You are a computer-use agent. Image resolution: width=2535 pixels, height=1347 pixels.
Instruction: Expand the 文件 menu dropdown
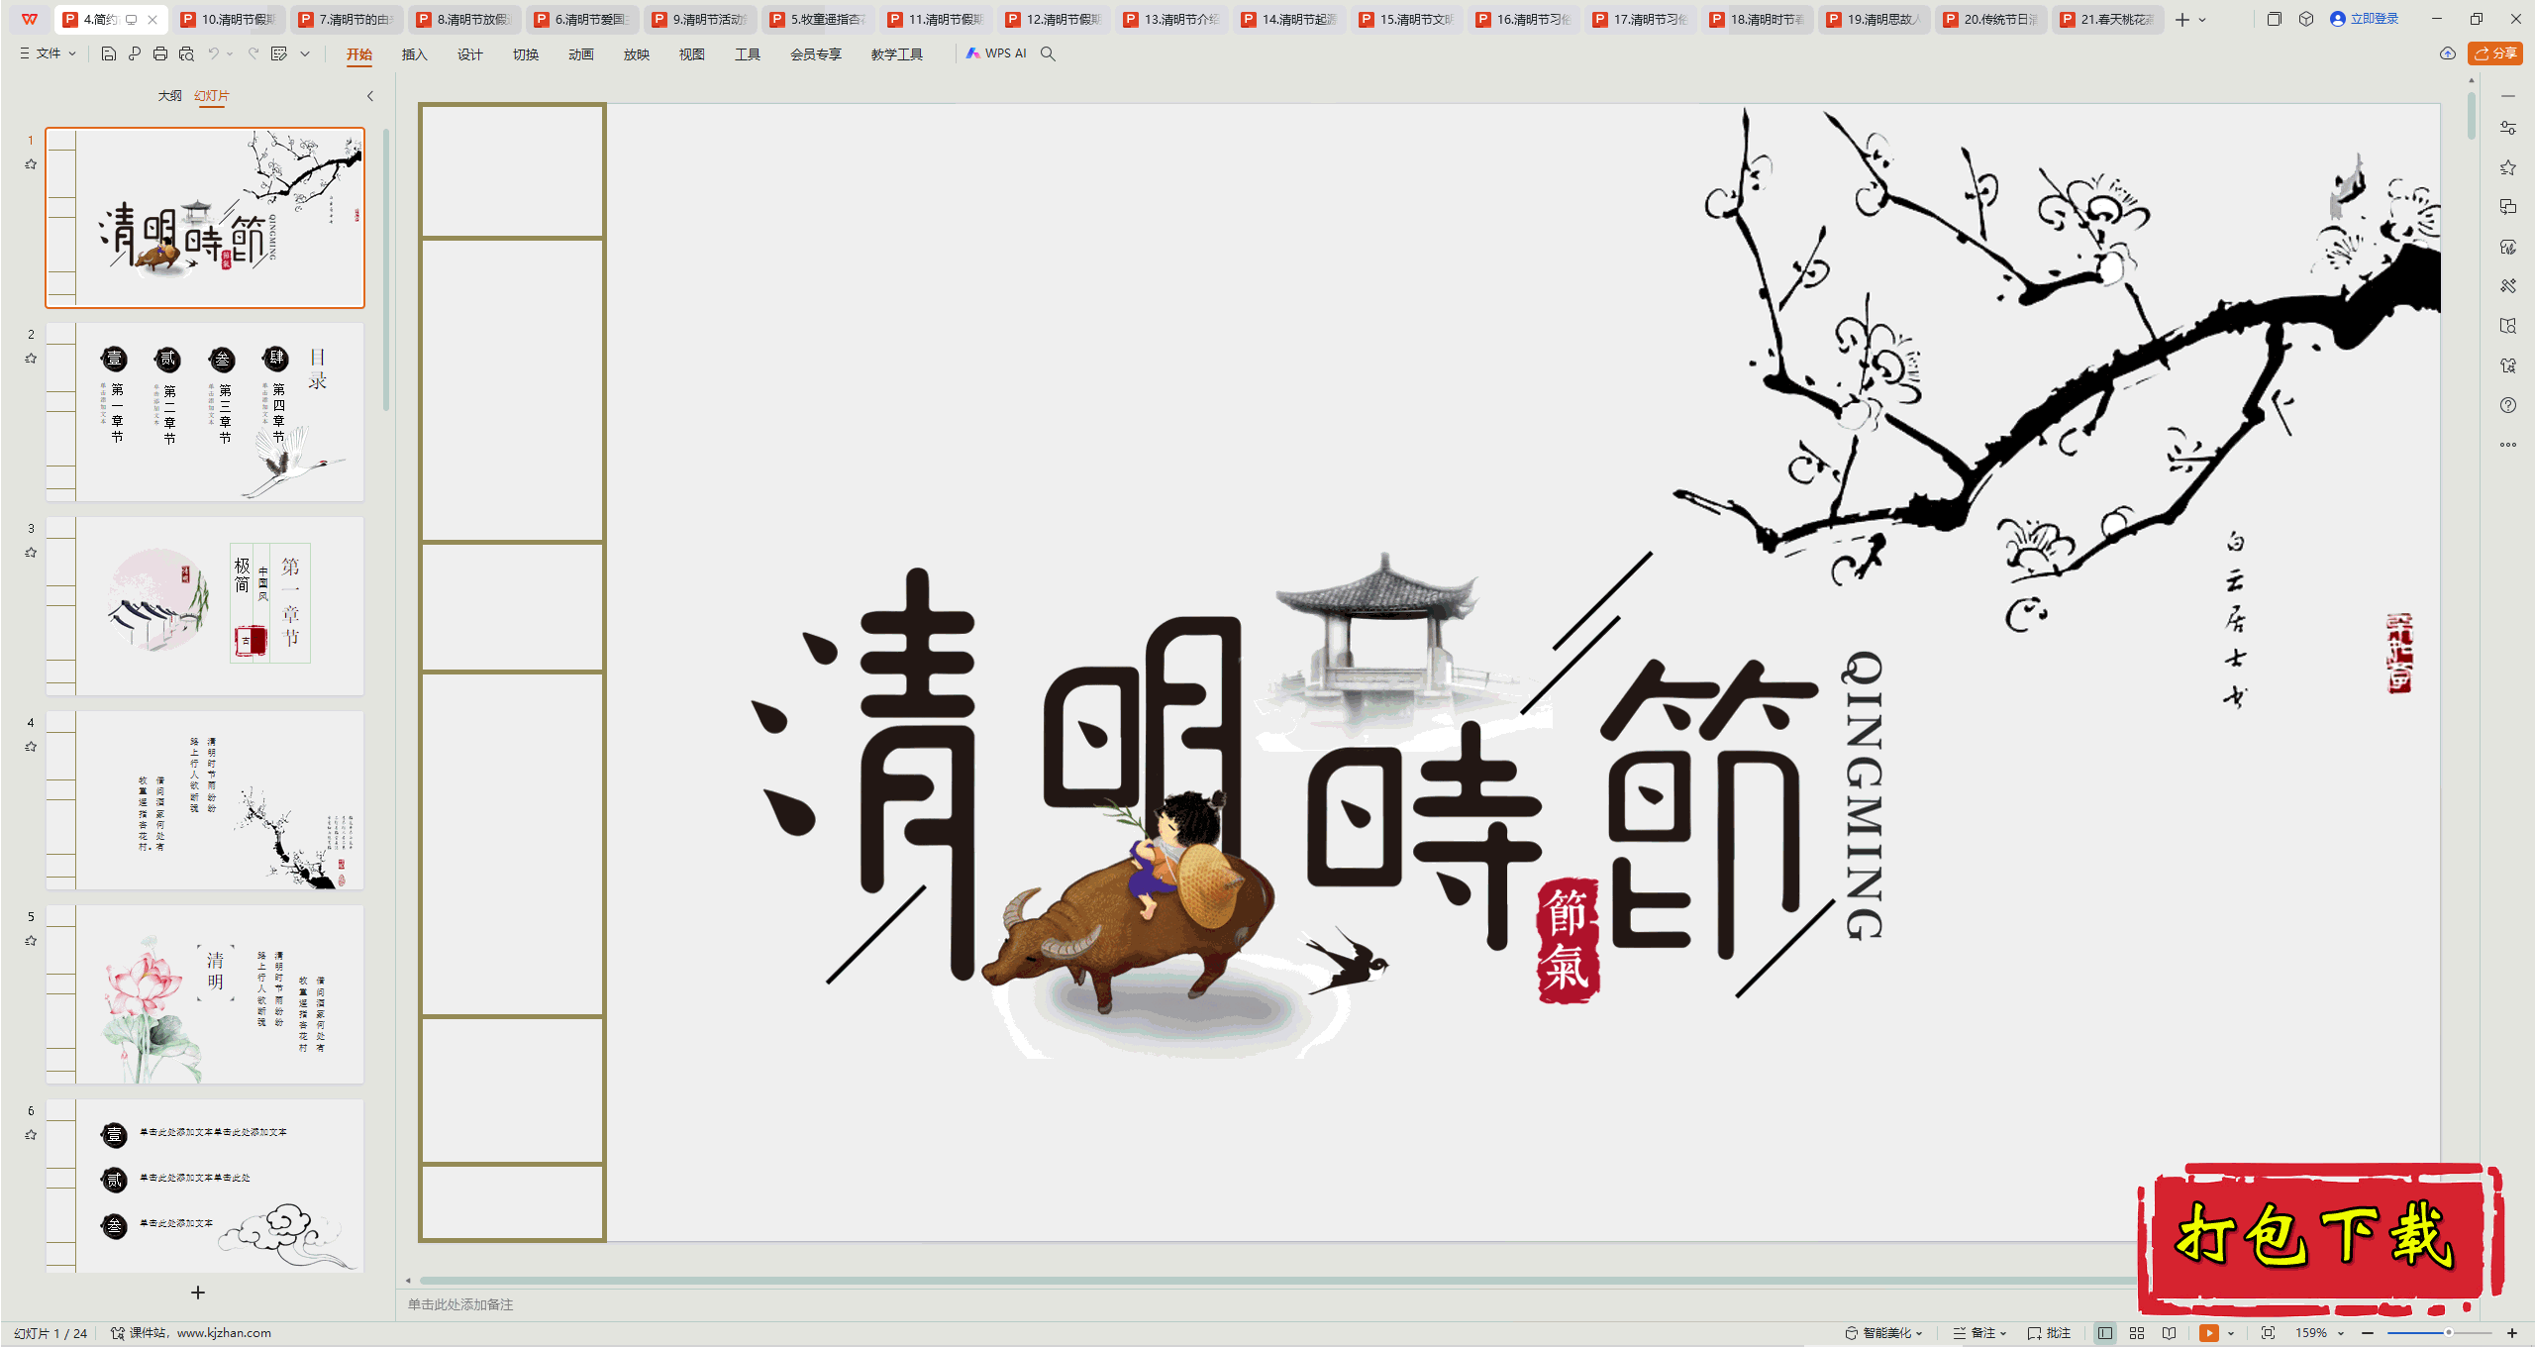coord(49,53)
